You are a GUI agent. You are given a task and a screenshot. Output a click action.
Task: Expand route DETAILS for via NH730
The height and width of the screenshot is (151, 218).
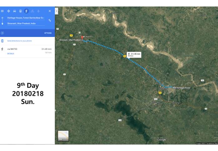click(11, 53)
